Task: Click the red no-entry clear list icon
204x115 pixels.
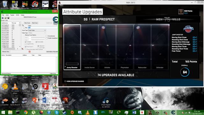Action: (x=30, y=52)
